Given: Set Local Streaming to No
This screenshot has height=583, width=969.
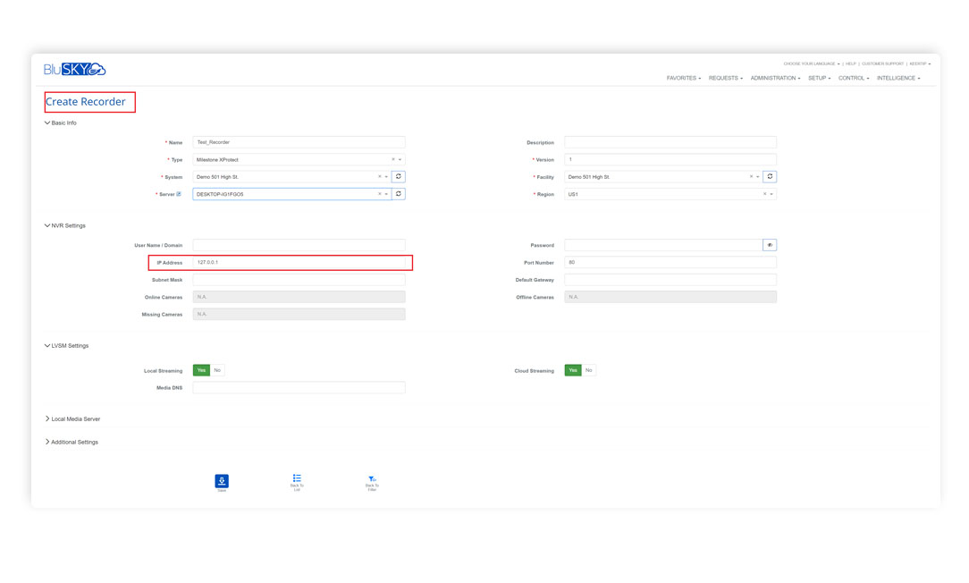Looking at the screenshot, I should coord(217,370).
